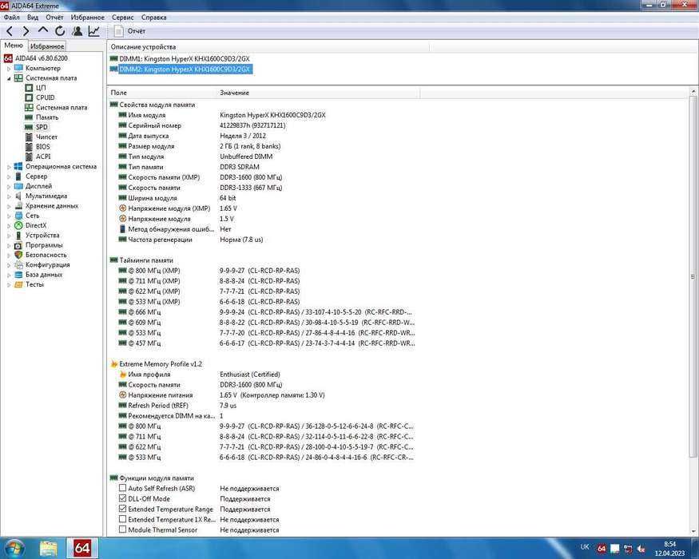Click the Отчёт report toolbar button

point(130,31)
